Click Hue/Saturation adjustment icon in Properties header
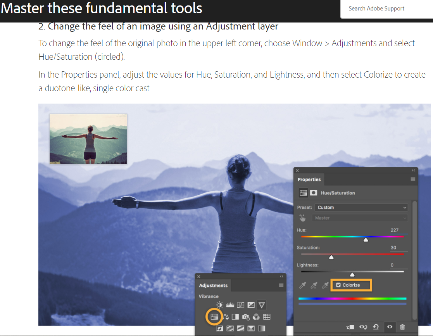The width and height of the screenshot is (433, 336). [x=303, y=193]
